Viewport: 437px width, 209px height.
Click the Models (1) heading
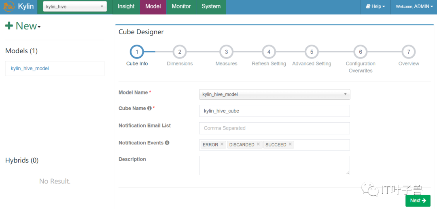coord(21,51)
